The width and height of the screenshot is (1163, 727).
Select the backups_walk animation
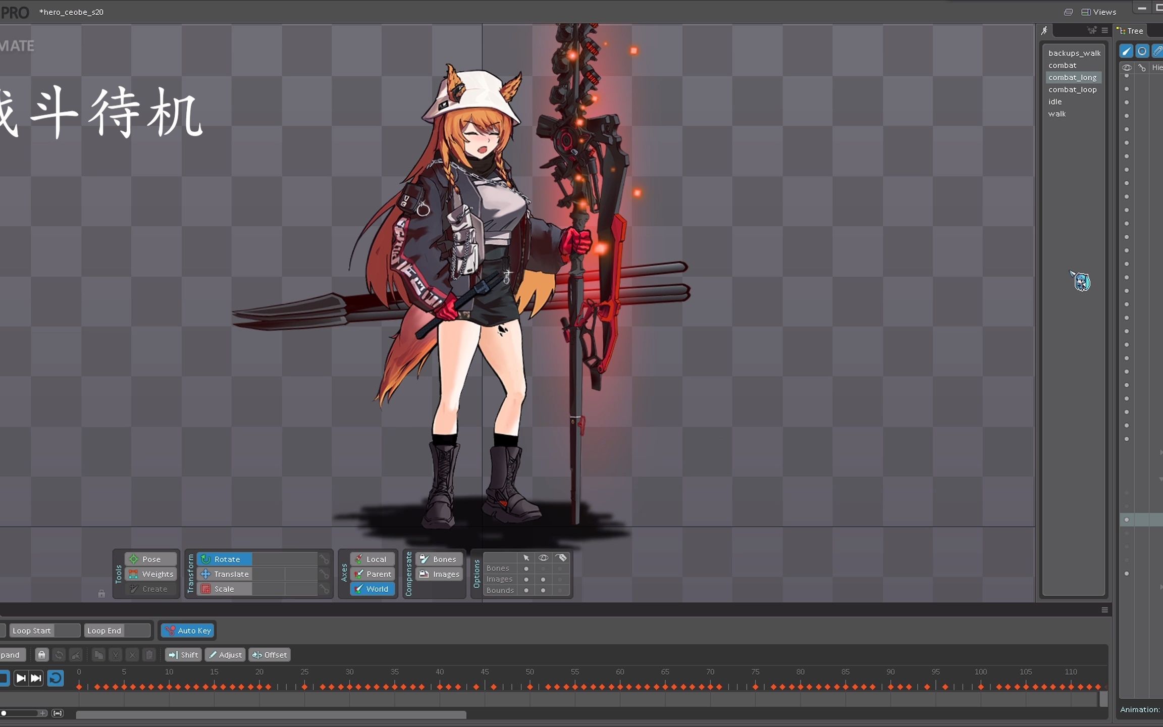point(1074,53)
